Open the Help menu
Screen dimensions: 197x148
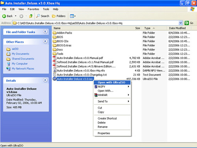pyautogui.click(x=56, y=9)
